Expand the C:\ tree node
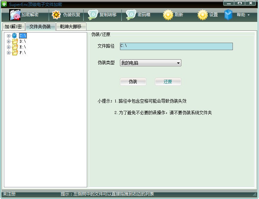Image resolution: width=259 pixels, height=199 pixels. pos(8,36)
